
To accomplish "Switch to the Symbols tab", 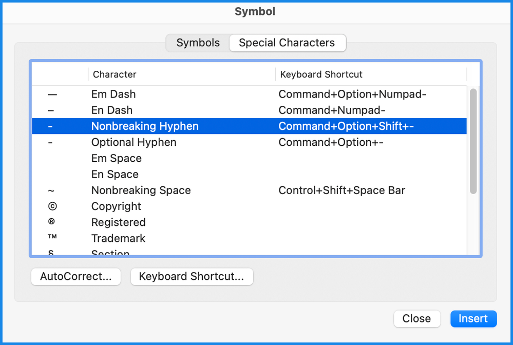I will 198,43.
